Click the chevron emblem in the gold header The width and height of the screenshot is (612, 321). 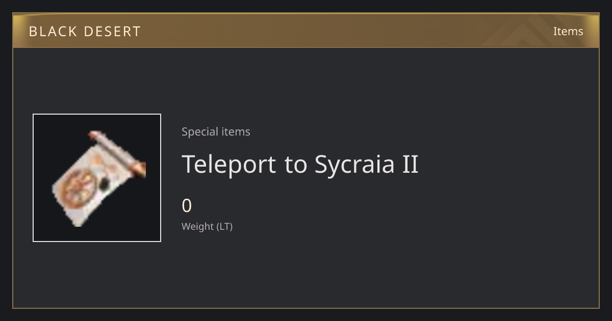pyautogui.click(x=529, y=32)
